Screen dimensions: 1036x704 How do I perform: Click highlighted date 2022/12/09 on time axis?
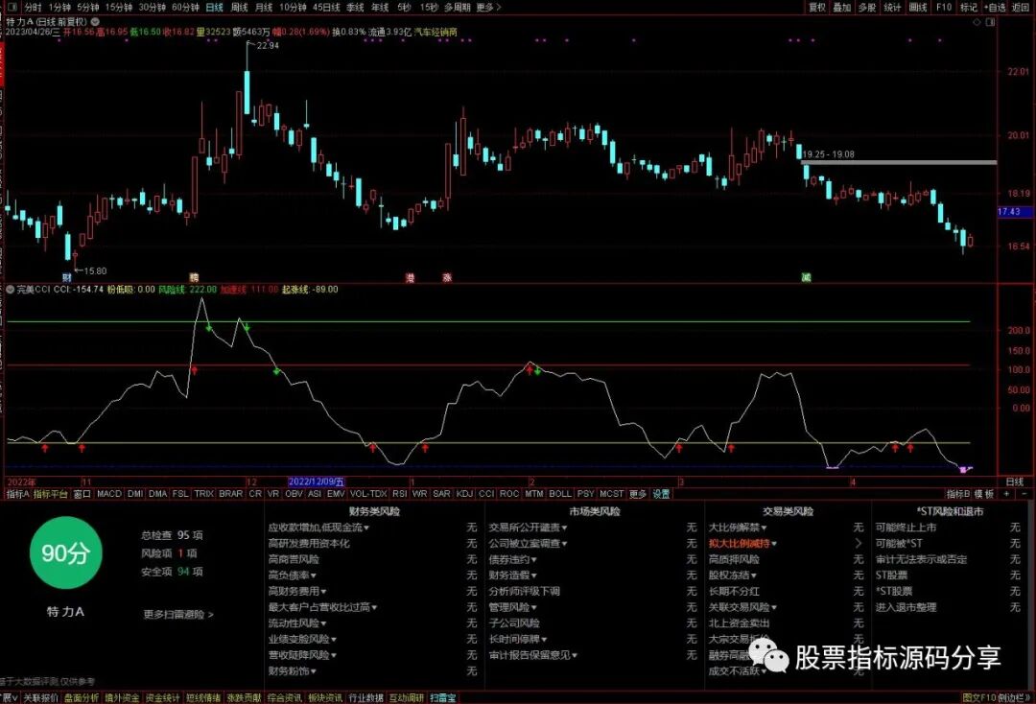(x=317, y=482)
